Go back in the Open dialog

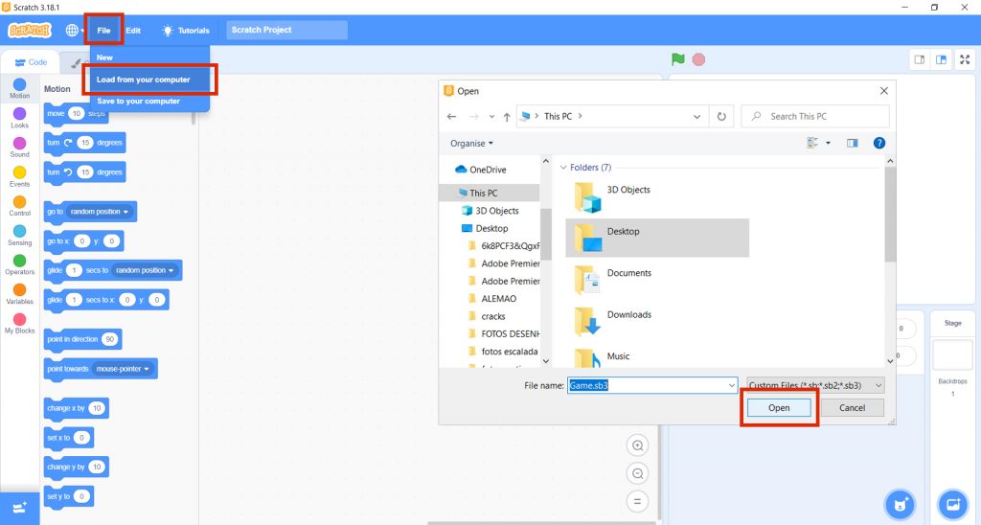pos(452,116)
